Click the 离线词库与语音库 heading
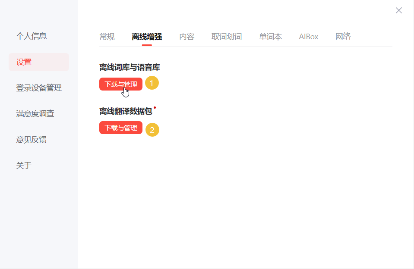The height and width of the screenshot is (269, 414). [130, 67]
